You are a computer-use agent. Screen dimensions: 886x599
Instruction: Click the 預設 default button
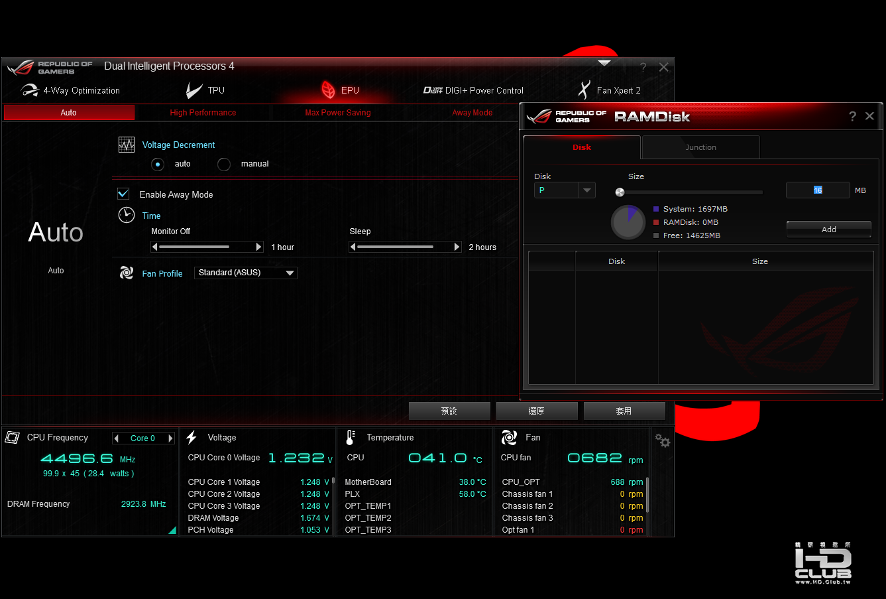point(449,411)
